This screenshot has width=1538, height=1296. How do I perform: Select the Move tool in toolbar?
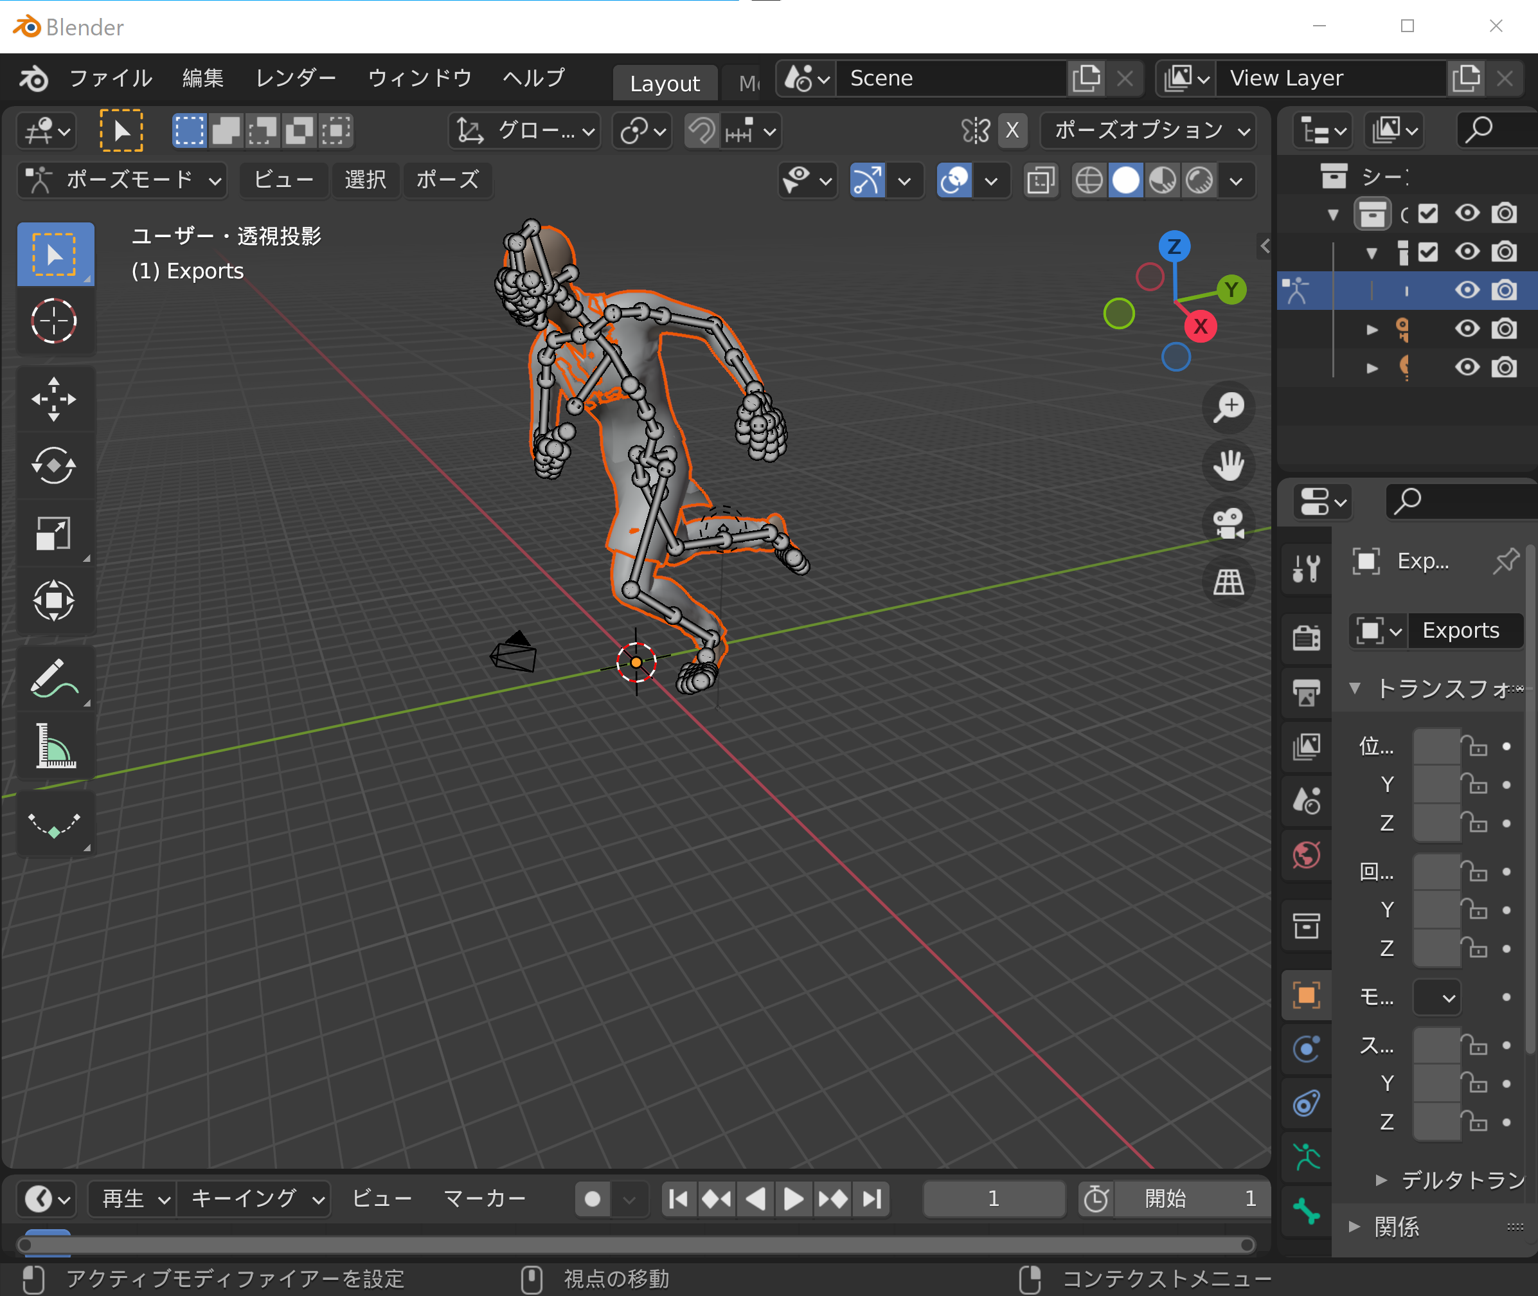coord(53,396)
